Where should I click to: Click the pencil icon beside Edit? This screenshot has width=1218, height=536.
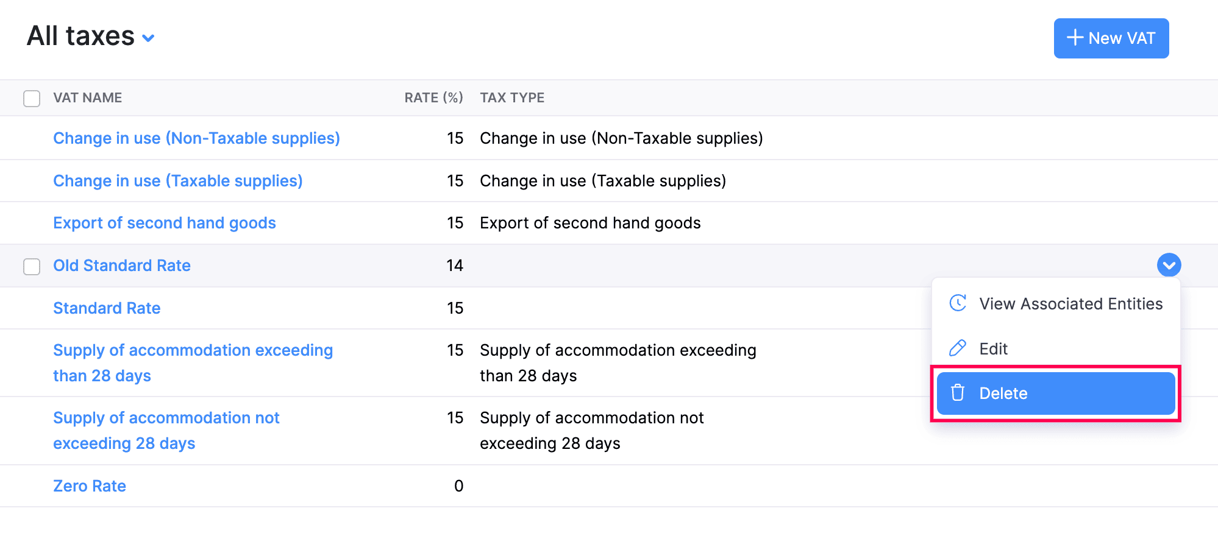pos(958,348)
